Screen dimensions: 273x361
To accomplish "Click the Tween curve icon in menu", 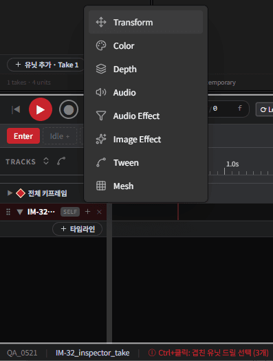I will pyautogui.click(x=101, y=162).
